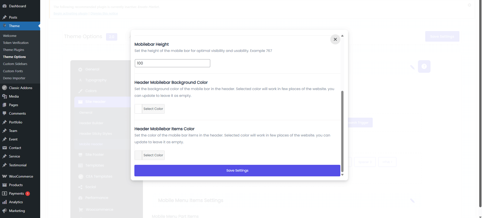Open Theme Plugins submenu item
482x218 pixels.
tap(14, 50)
